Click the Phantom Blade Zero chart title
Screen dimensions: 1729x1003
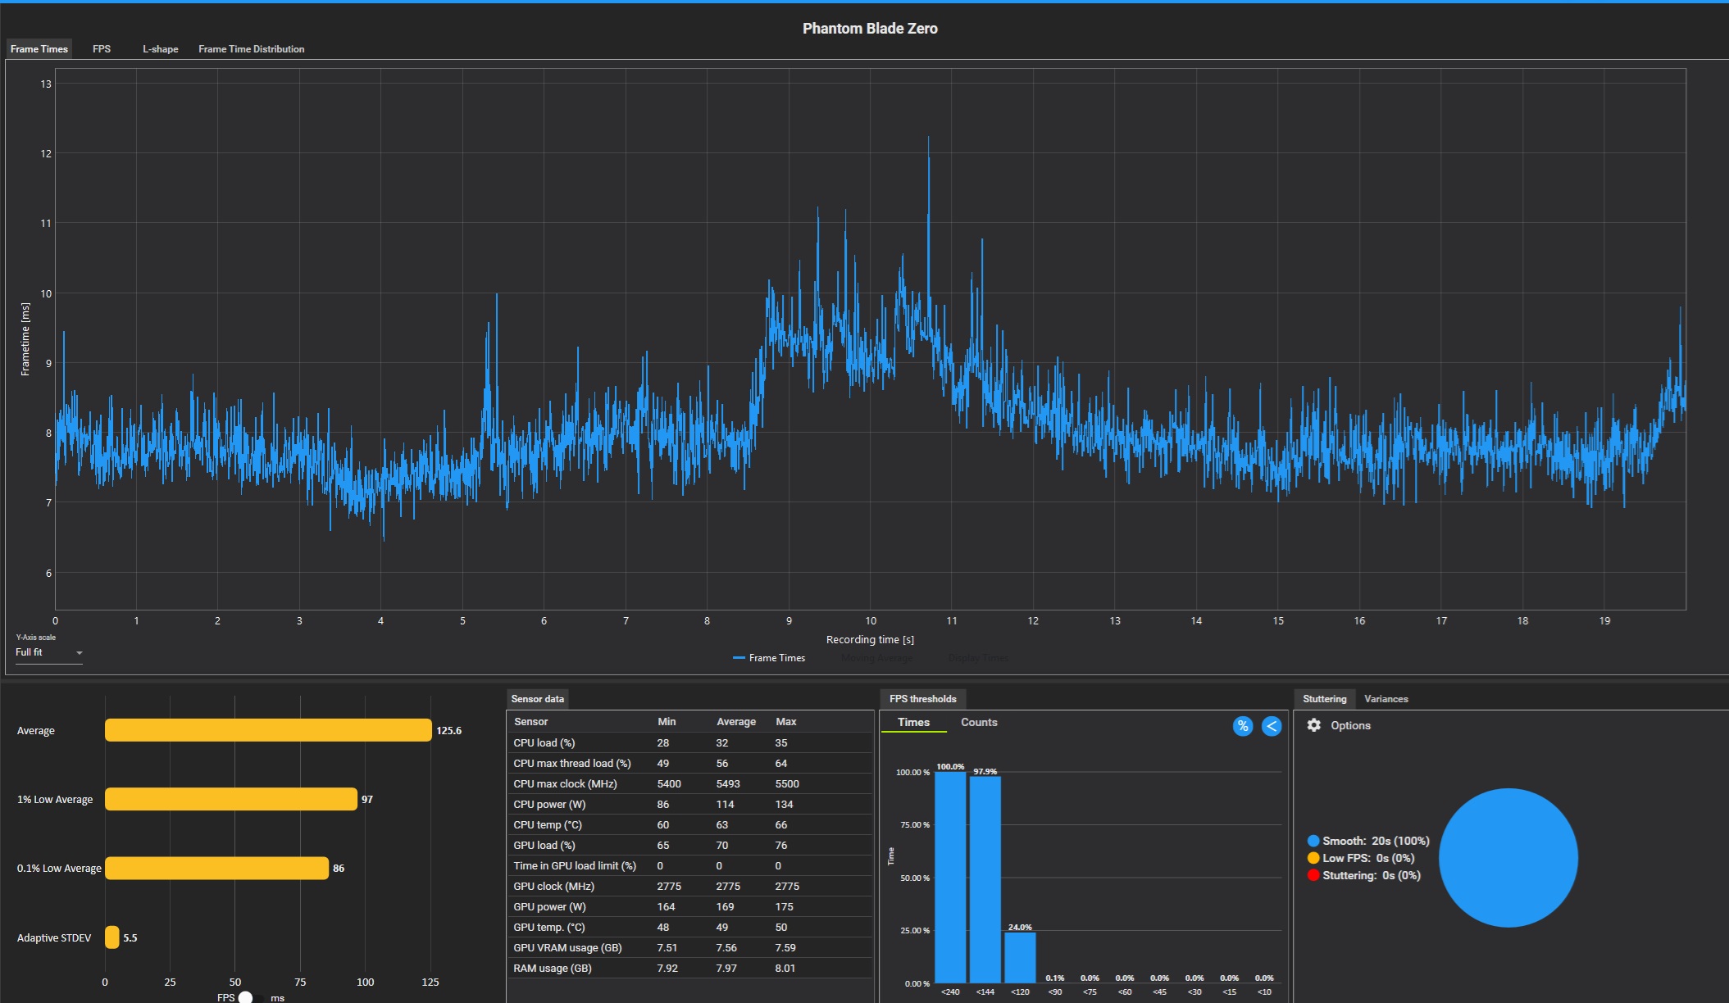(x=870, y=28)
